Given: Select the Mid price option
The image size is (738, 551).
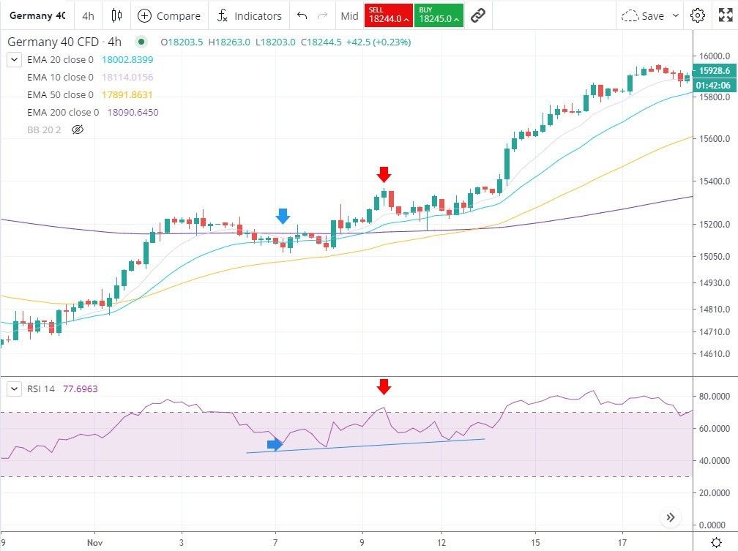Looking at the screenshot, I should (x=349, y=15).
